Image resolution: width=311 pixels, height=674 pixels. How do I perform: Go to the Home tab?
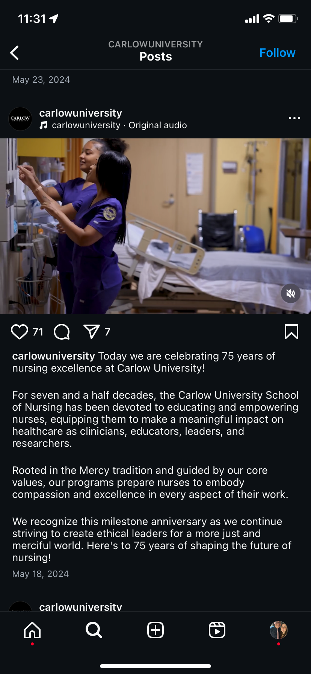(32, 630)
